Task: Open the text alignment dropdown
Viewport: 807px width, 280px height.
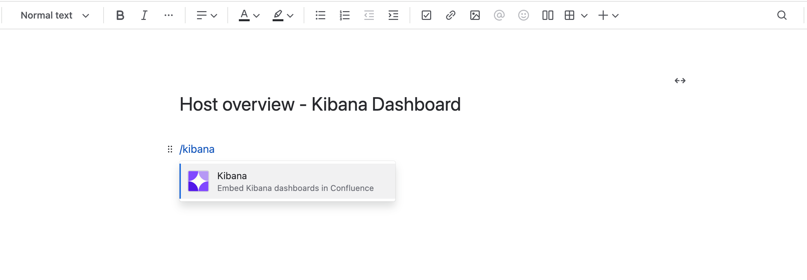Action: [207, 15]
